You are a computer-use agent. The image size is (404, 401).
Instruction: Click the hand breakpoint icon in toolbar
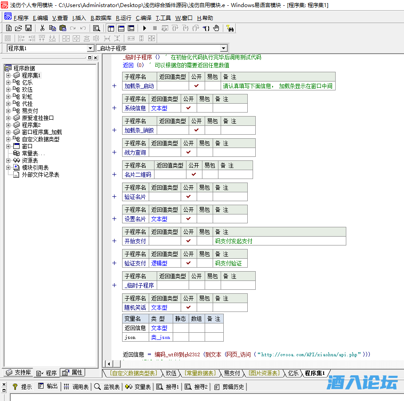216,28
